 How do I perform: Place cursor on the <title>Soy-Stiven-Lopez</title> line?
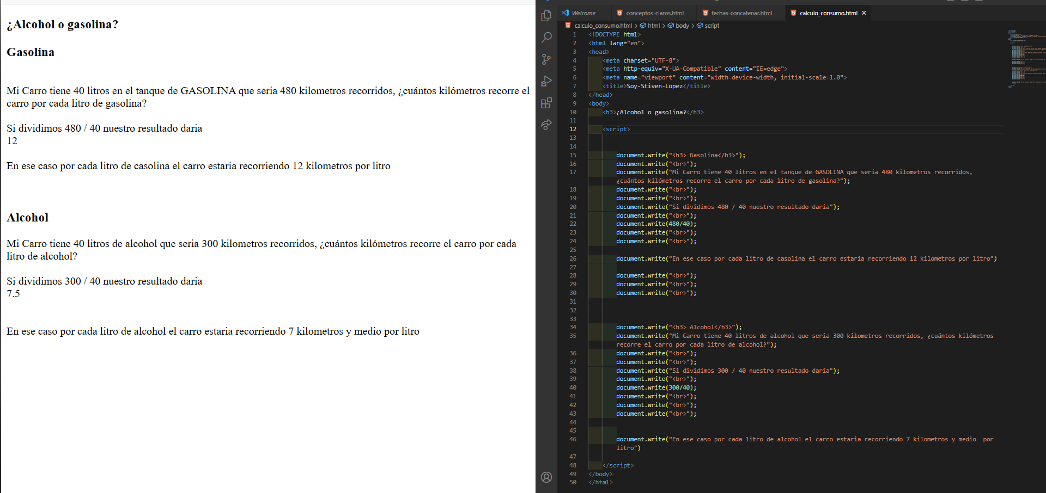pyautogui.click(x=656, y=86)
